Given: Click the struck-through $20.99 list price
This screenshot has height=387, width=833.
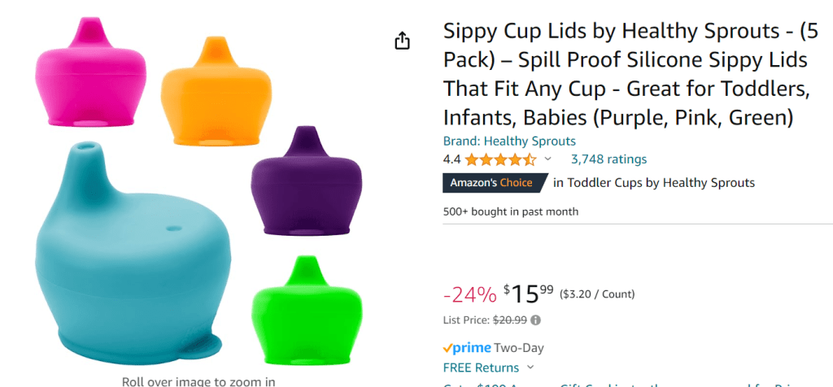Looking at the screenshot, I should click(510, 320).
